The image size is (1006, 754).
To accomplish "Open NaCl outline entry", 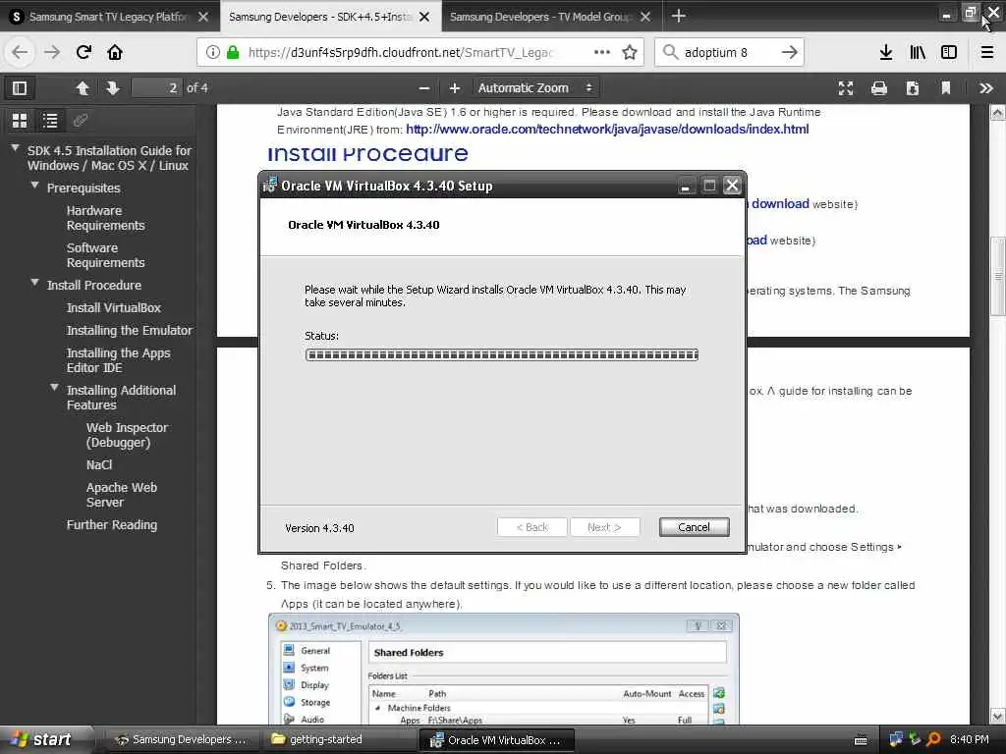I will click(99, 464).
